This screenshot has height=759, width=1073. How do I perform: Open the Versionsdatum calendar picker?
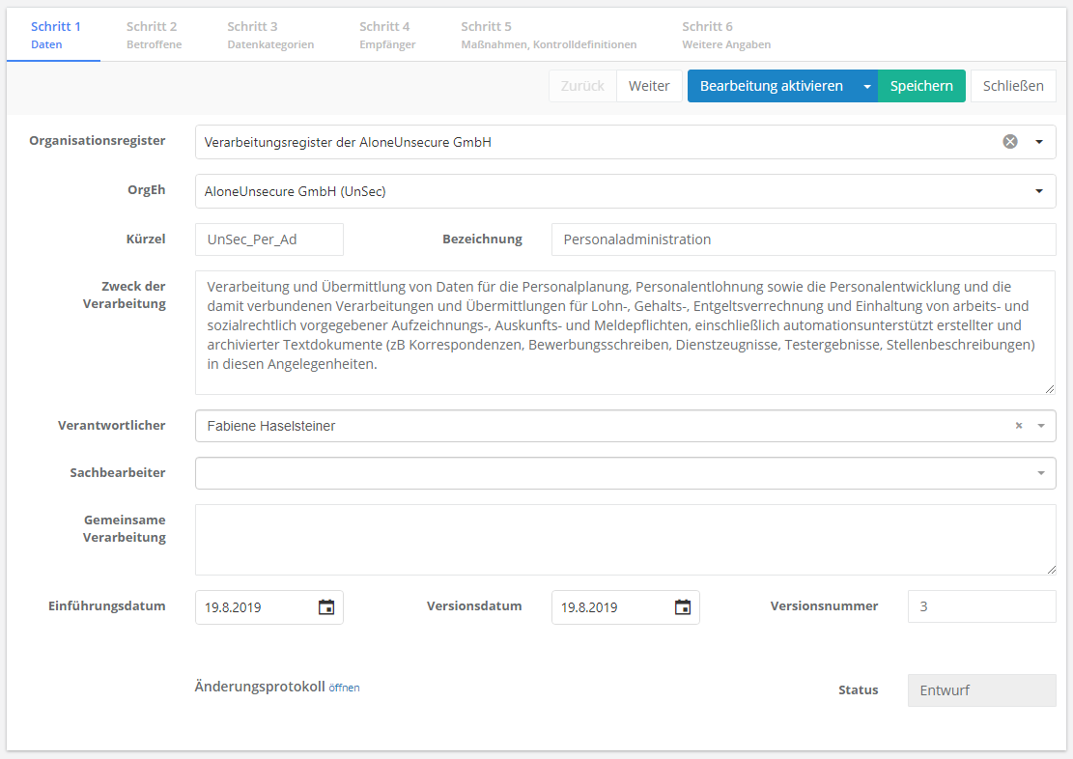tap(683, 607)
